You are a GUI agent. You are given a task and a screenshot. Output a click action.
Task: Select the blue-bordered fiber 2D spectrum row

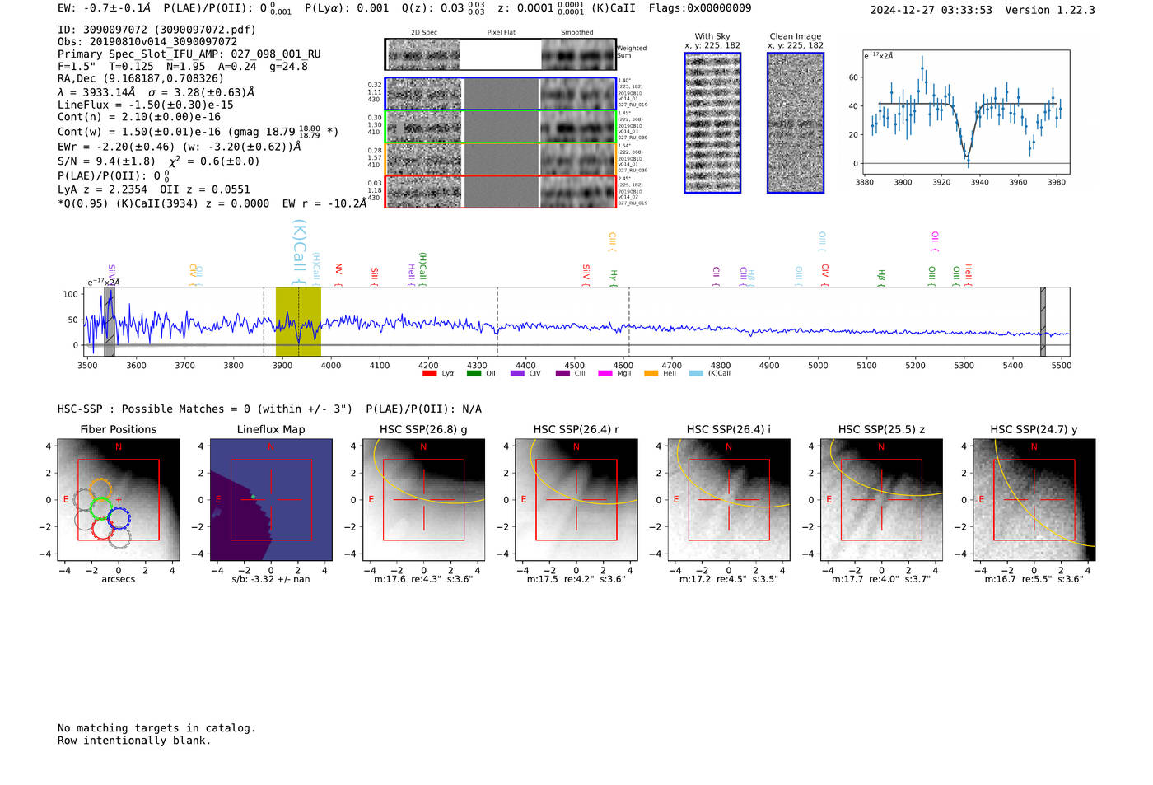[500, 94]
